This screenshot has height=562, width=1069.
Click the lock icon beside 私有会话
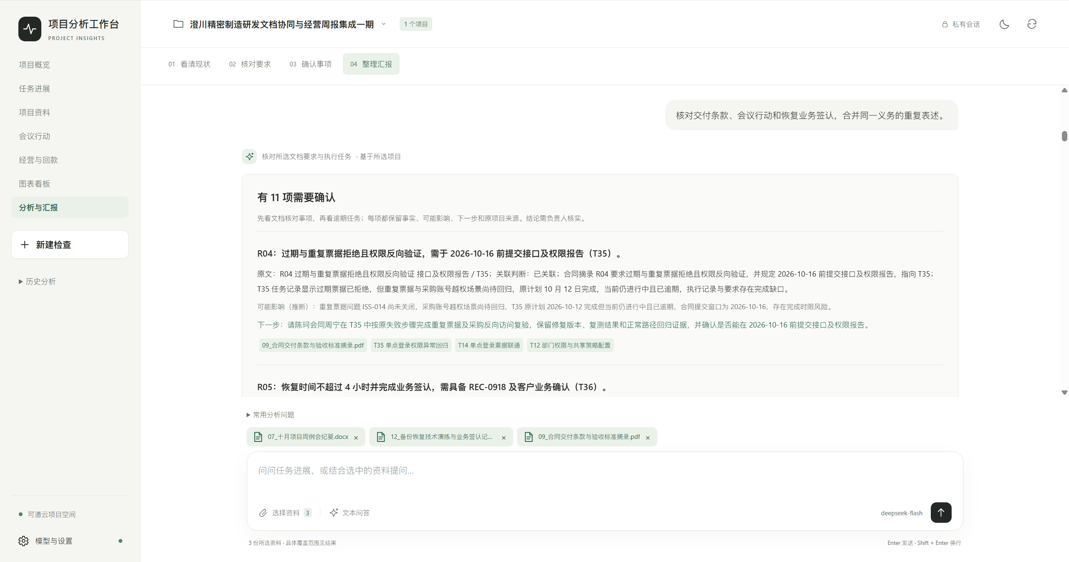pyautogui.click(x=945, y=24)
